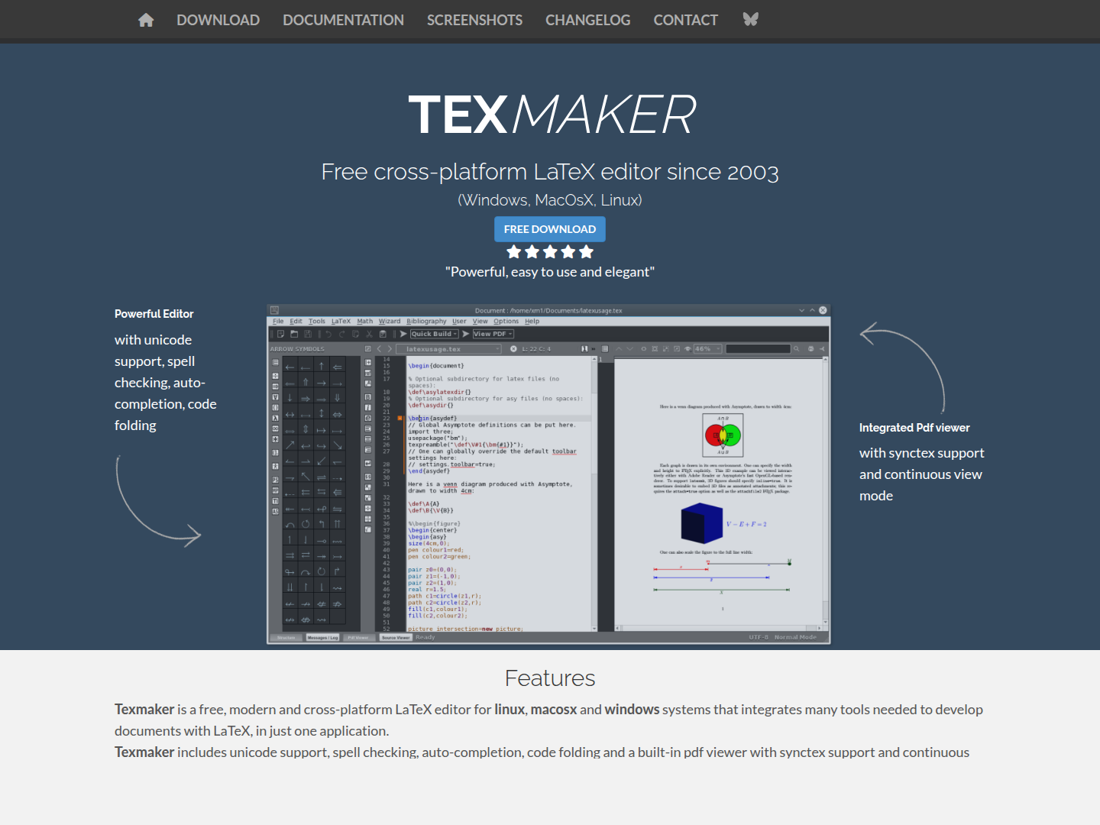This screenshot has height=825, width=1100.
Task: Click fit page icon in PDF toolbar
Action: 655,349
